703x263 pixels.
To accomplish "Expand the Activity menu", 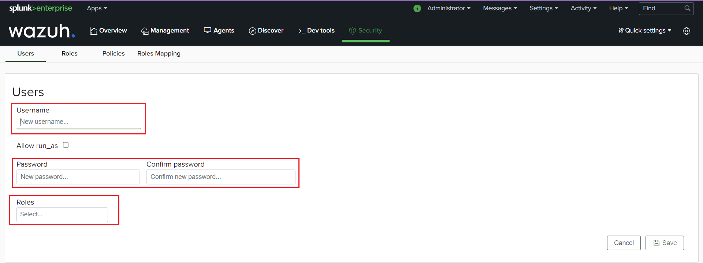I will 584,8.
